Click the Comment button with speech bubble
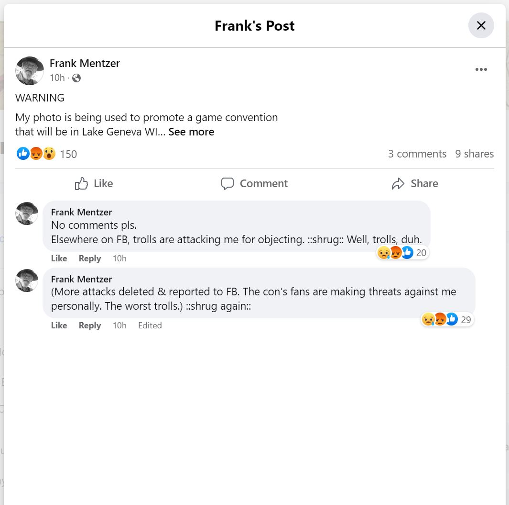The height and width of the screenshot is (505, 509). point(254,183)
